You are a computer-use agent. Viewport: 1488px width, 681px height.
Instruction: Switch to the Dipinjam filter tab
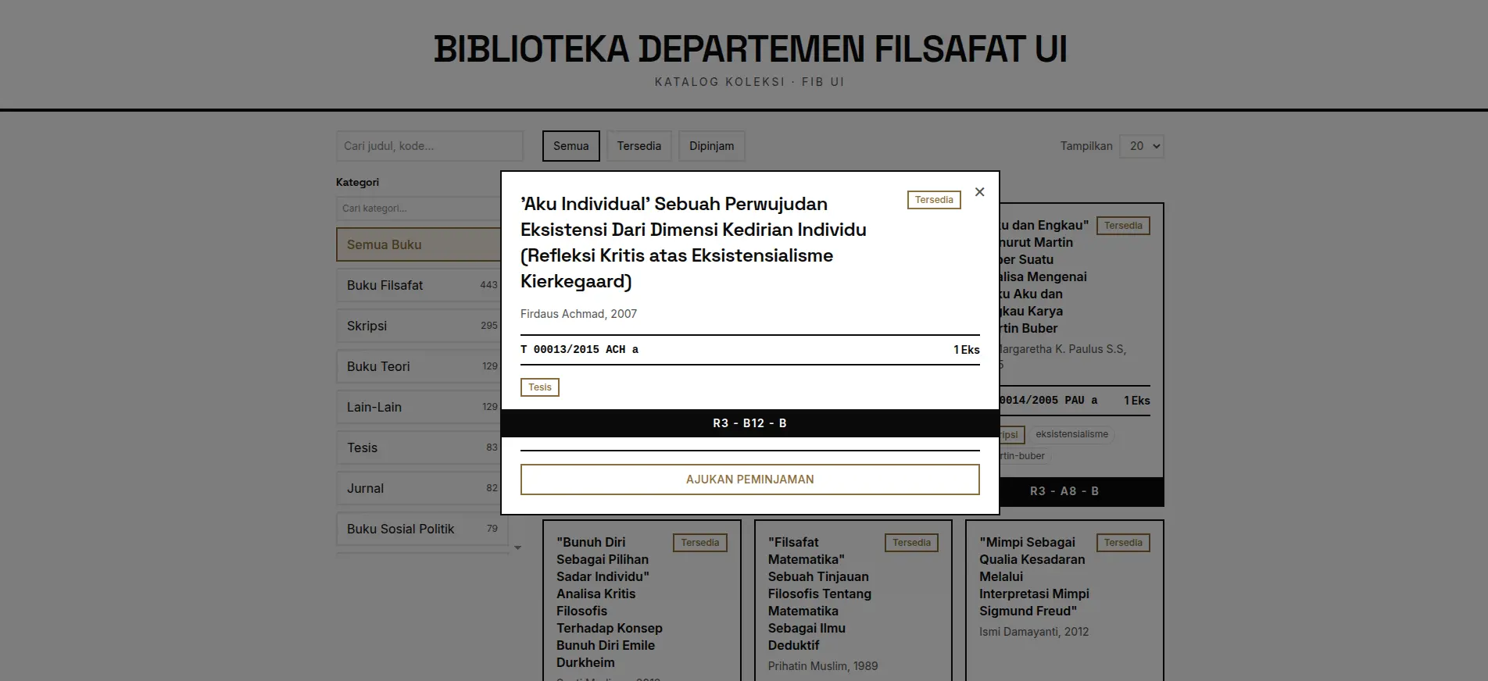(x=711, y=146)
